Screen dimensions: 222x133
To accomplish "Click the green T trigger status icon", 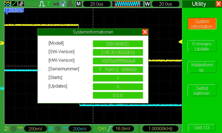I will coord(49,4).
